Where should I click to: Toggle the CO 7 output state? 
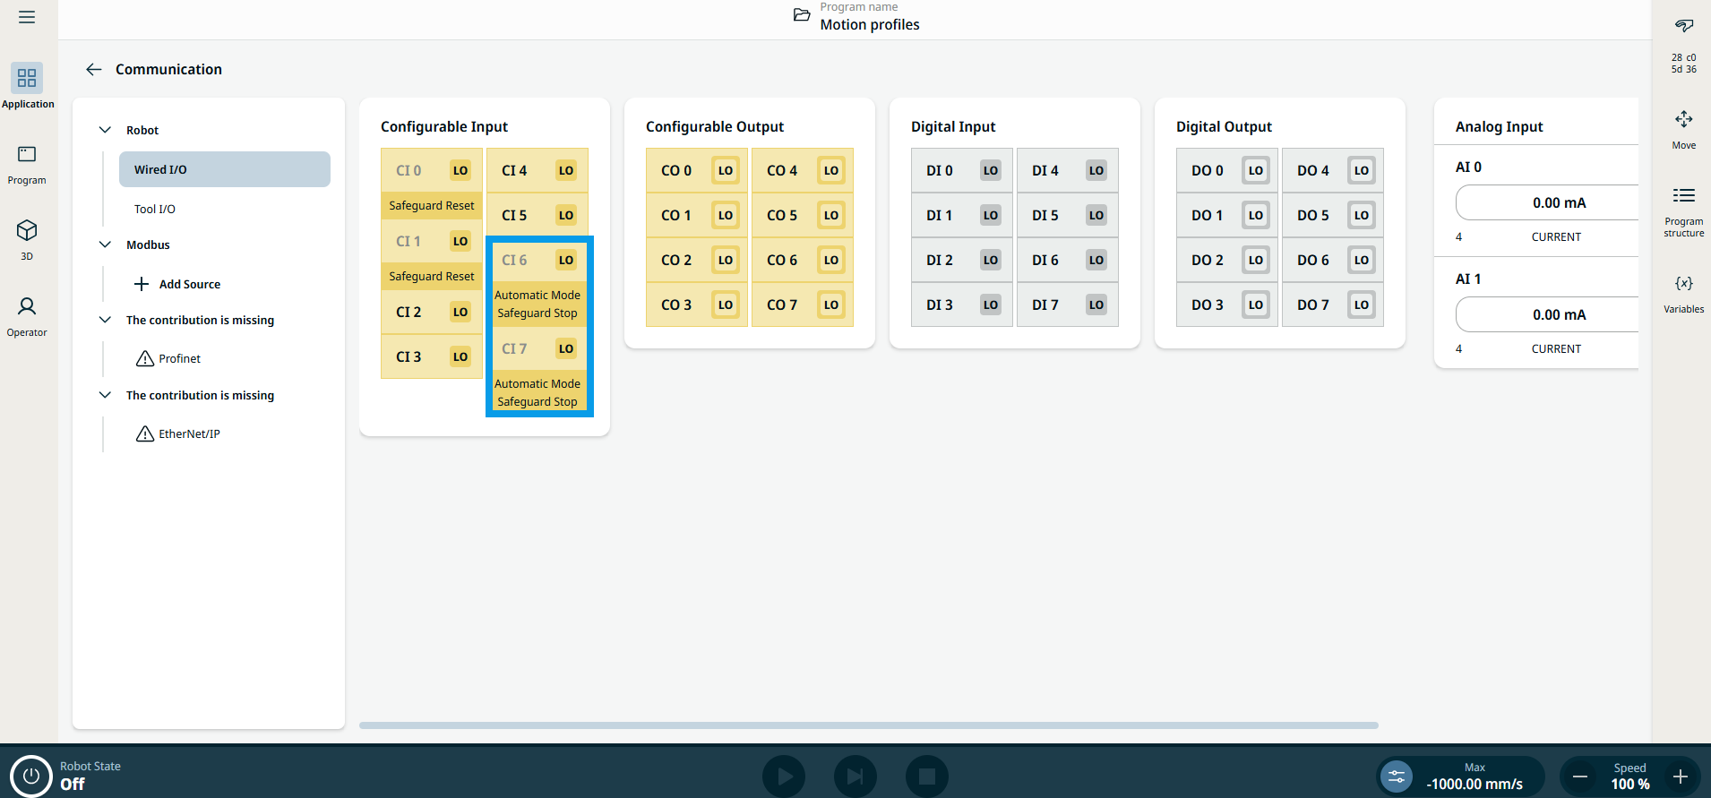[x=830, y=305]
